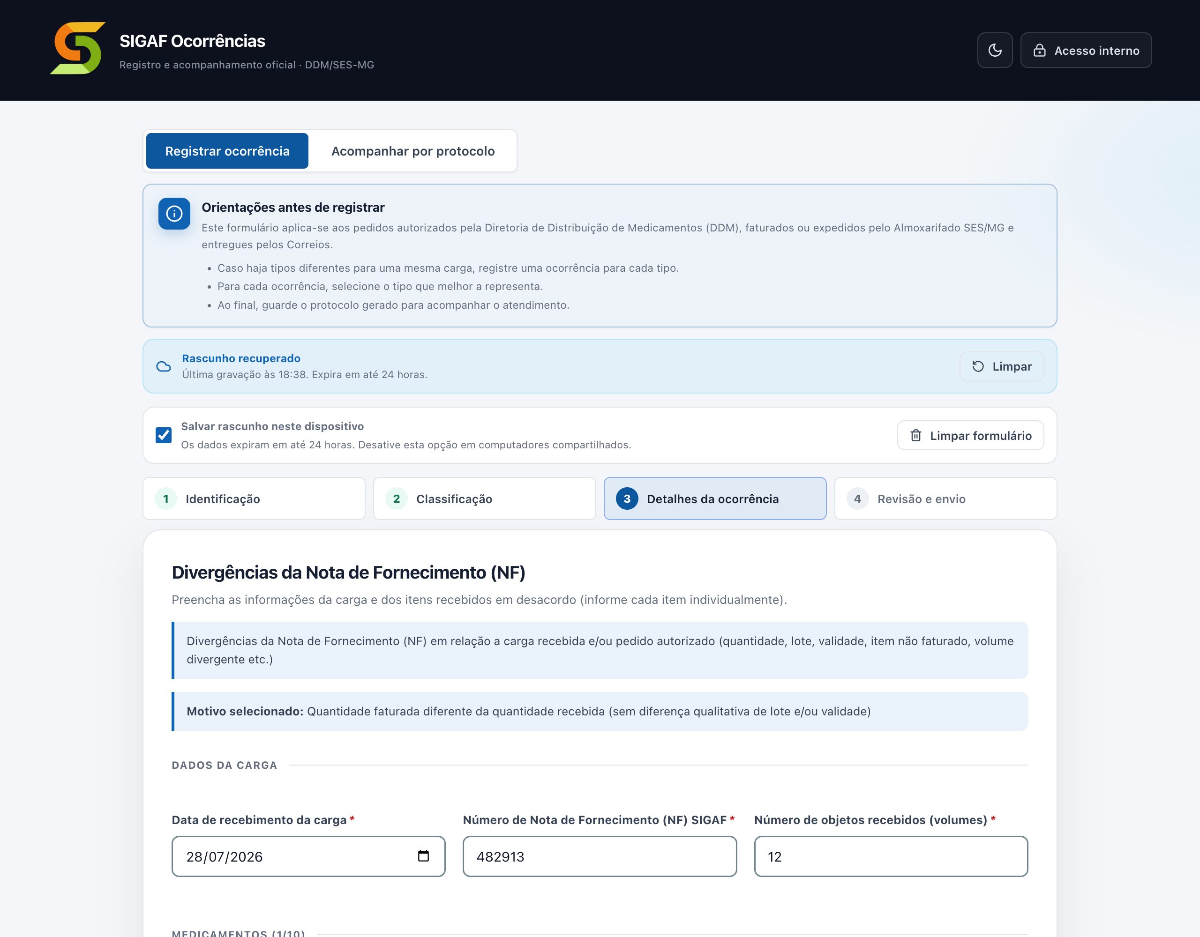Go to step 2 Classificação

click(x=484, y=498)
